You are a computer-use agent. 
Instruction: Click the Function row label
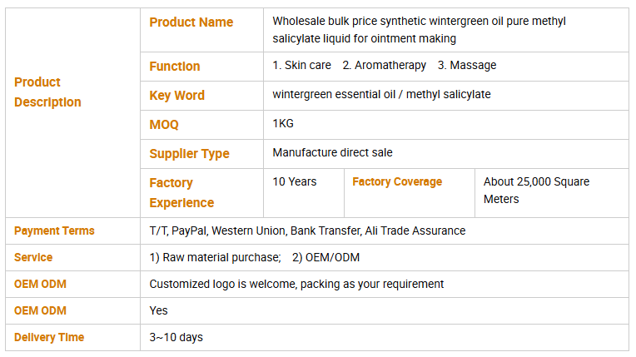pos(175,67)
